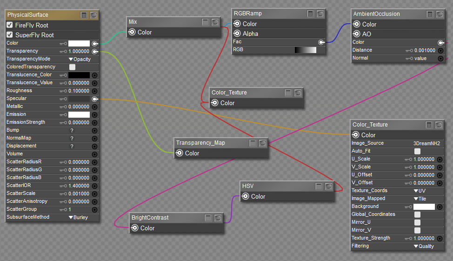The image size is (453, 261).
Task: Click the expand-inputs icon on the HSV node
Action: tap(319, 186)
